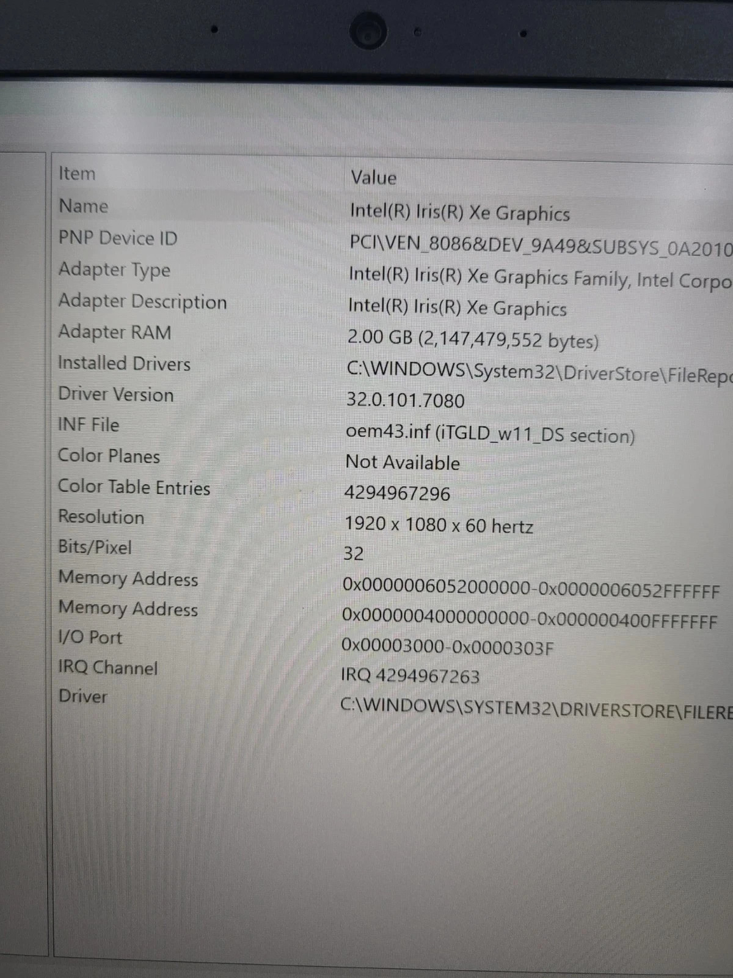Click memory address 0x0000004000000000 range
Image resolution: width=733 pixels, height=978 pixels.
coord(530,619)
